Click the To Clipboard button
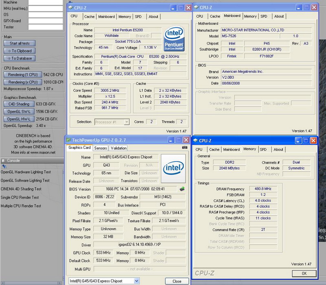The image size is (326, 285). pyautogui.click(x=20, y=51)
